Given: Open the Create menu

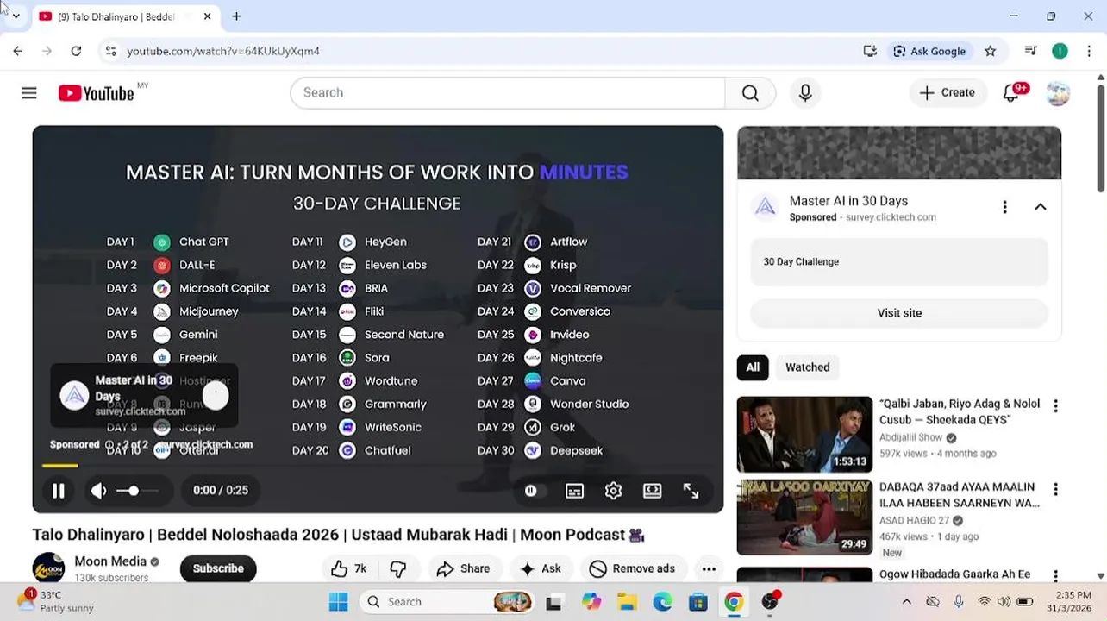Looking at the screenshot, I should pyautogui.click(x=948, y=93).
